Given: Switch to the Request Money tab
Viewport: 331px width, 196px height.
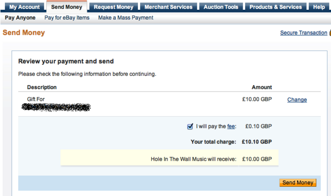Looking at the screenshot, I should pos(113,7).
